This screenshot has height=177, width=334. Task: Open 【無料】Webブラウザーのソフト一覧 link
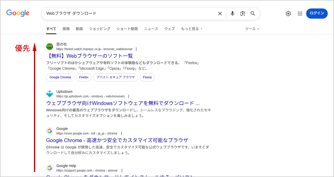[x=89, y=56]
